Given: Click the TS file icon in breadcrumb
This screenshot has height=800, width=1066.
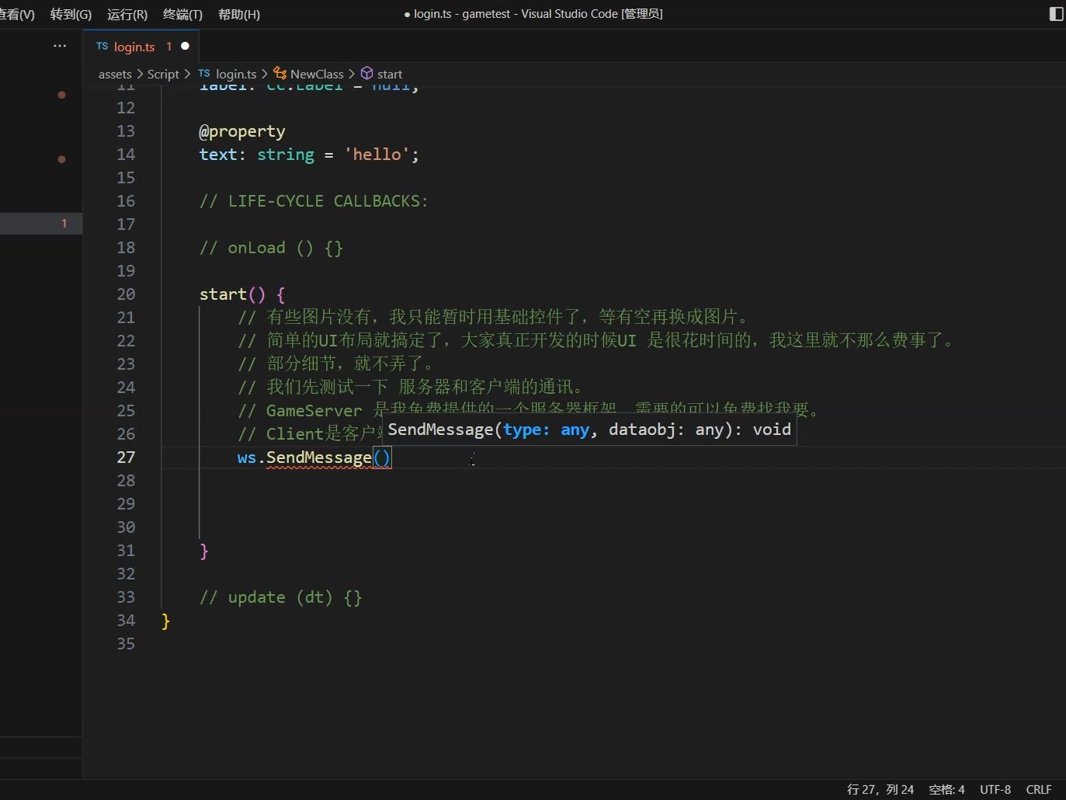Looking at the screenshot, I should pyautogui.click(x=204, y=73).
